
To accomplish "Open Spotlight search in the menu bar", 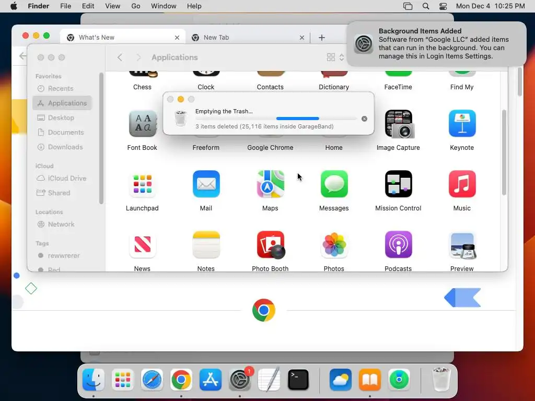I will (x=426, y=6).
